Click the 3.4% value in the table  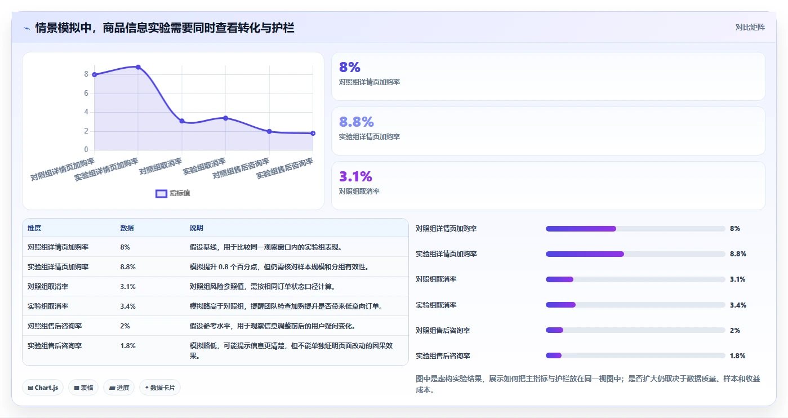128,306
